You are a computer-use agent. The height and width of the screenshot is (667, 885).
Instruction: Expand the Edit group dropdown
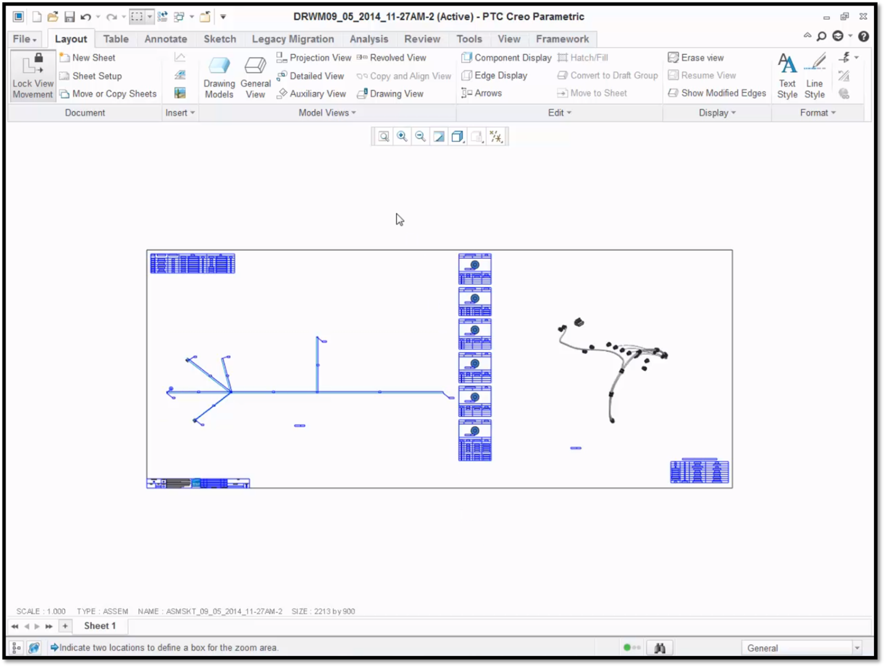click(560, 113)
